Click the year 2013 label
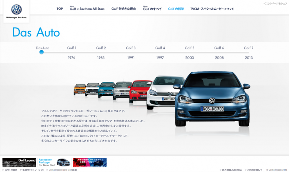The width and height of the screenshot is (289, 172). tap(249, 58)
